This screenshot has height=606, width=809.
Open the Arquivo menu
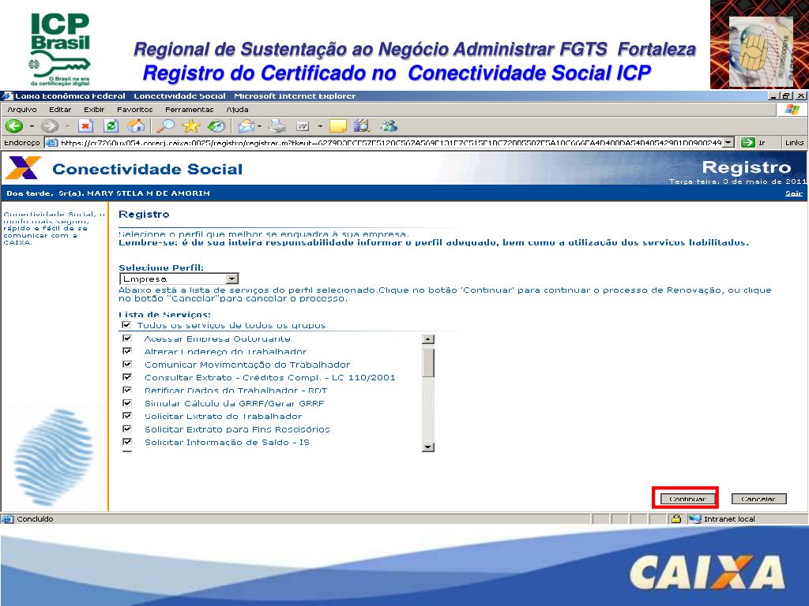22,110
